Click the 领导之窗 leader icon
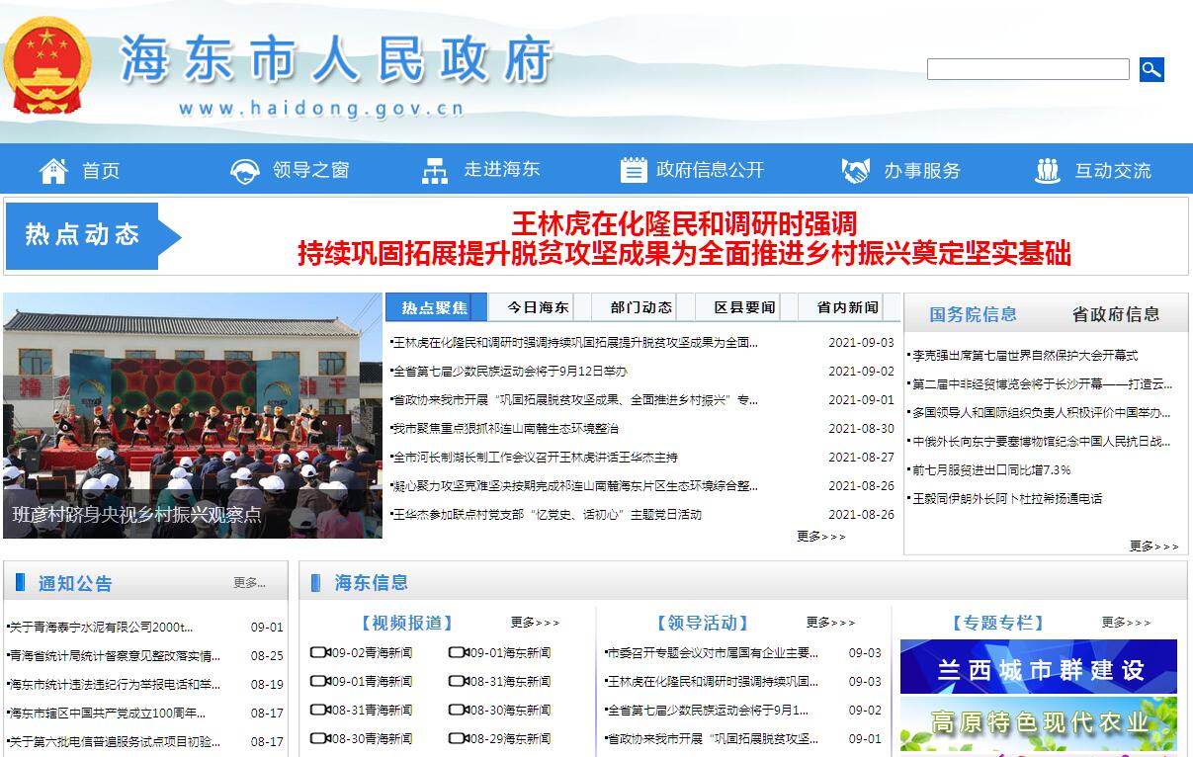The height and width of the screenshot is (757, 1193). coord(244,171)
